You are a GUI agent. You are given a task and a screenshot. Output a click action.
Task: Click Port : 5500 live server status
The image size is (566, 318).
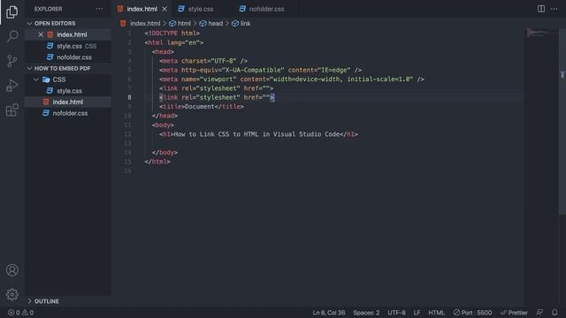point(472,313)
